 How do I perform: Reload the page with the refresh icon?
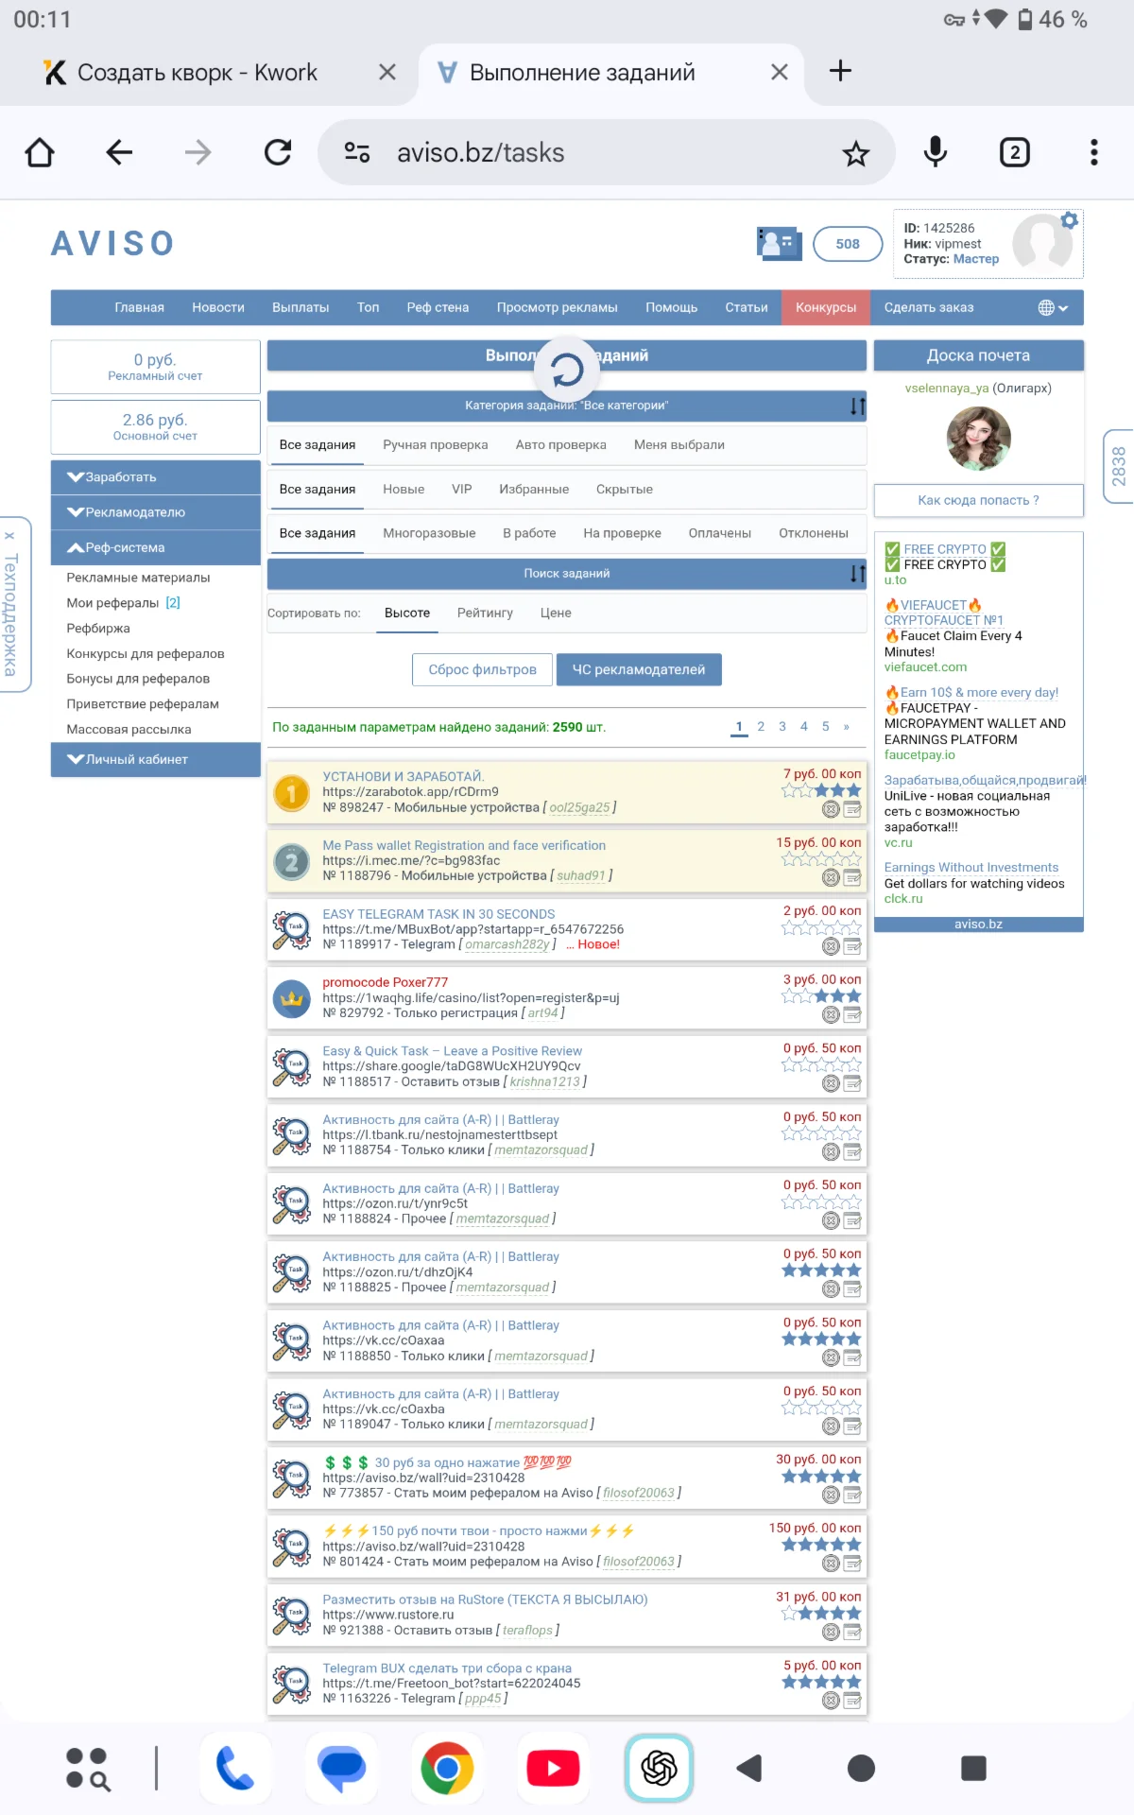click(278, 152)
